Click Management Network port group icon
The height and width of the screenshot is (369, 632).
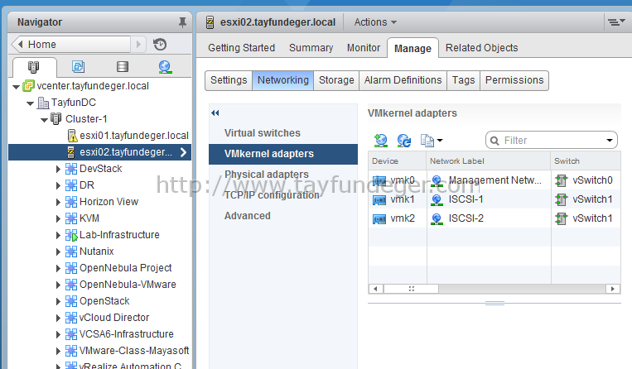[437, 180]
